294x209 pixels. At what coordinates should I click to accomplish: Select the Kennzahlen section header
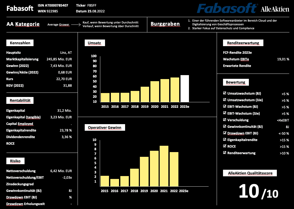click(20, 43)
